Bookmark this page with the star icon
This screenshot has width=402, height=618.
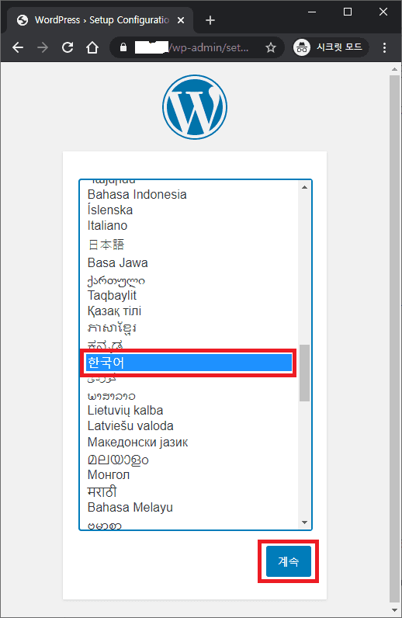[x=270, y=47]
